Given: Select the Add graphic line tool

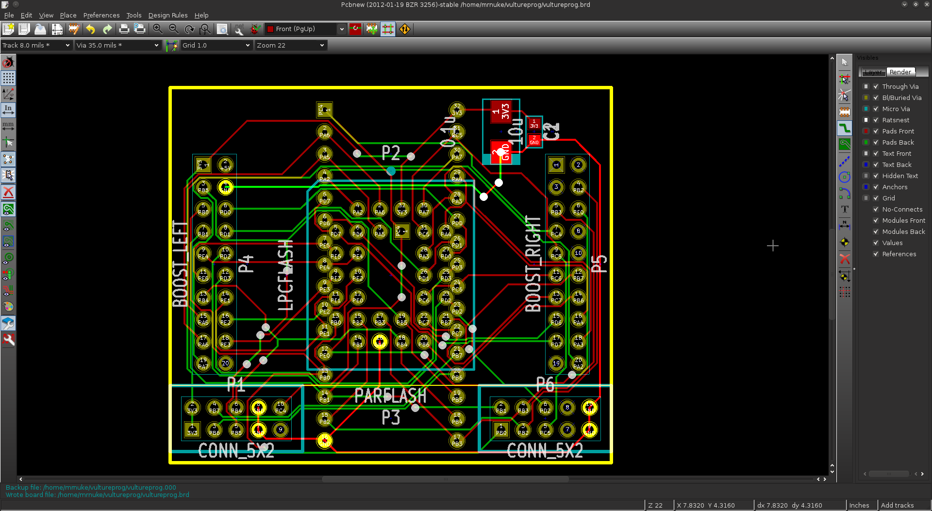Looking at the screenshot, I should [845, 161].
